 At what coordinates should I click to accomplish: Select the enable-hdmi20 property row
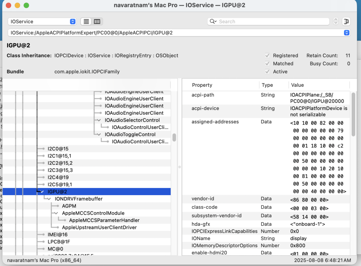(x=266, y=253)
